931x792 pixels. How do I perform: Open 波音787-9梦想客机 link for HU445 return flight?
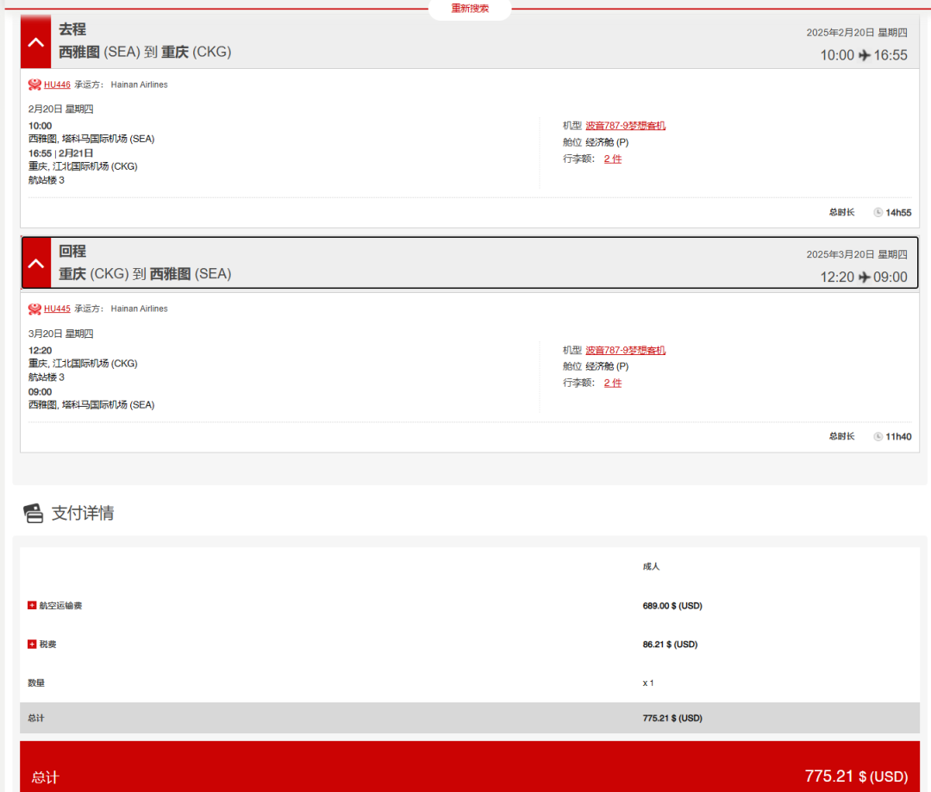(625, 350)
